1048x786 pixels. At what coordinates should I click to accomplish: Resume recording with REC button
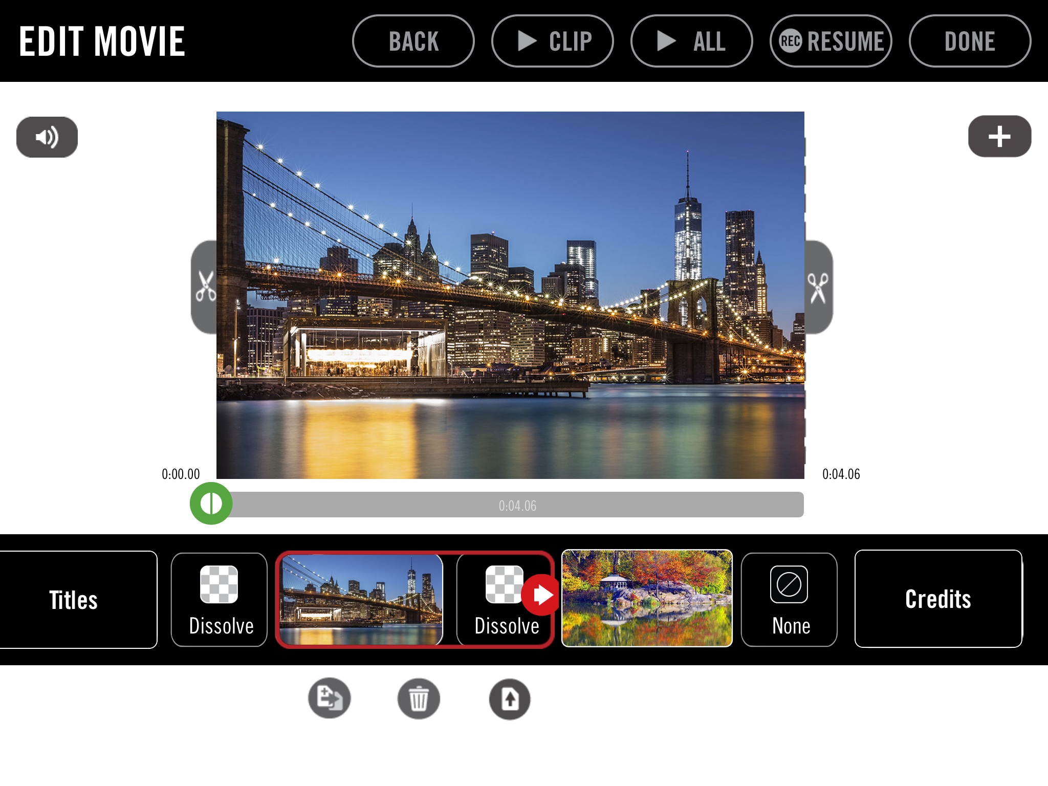click(830, 39)
